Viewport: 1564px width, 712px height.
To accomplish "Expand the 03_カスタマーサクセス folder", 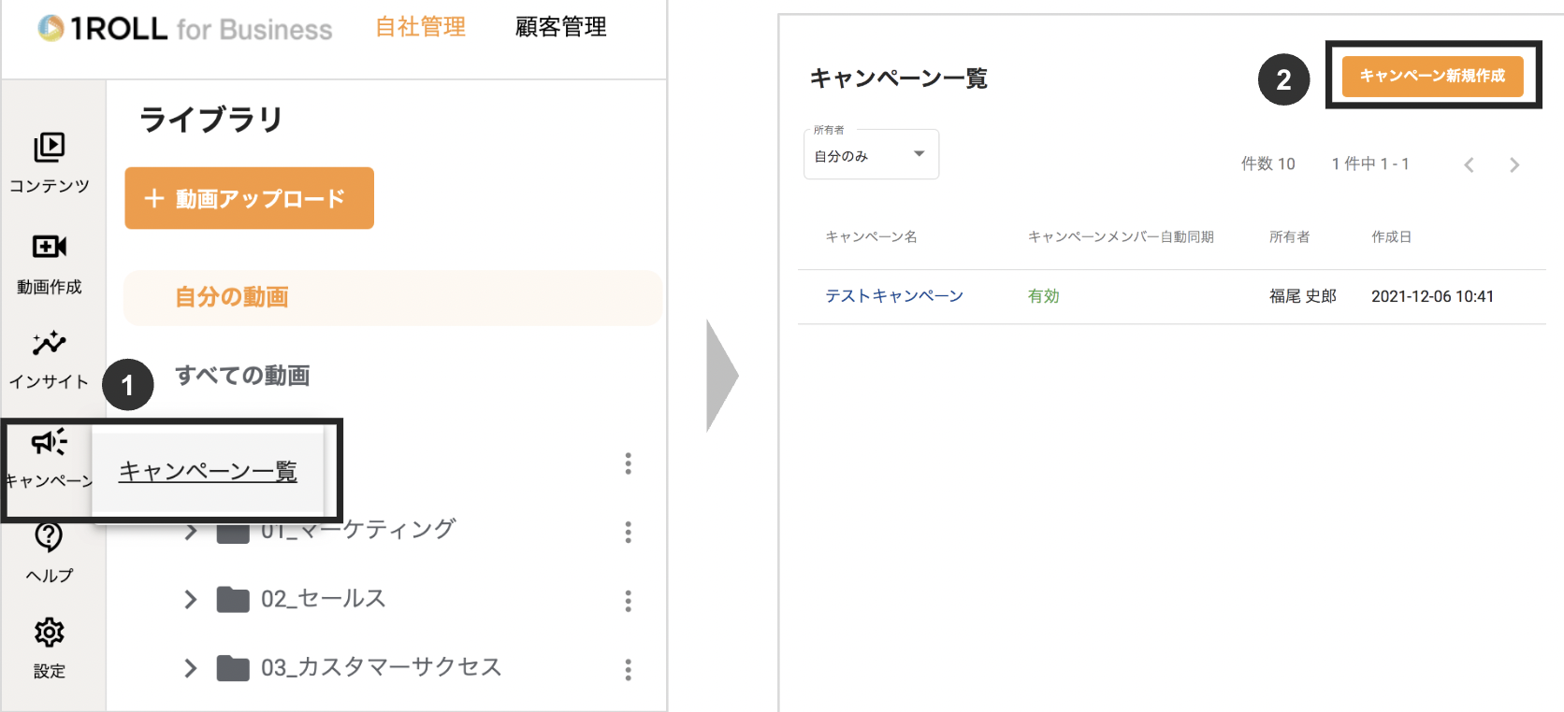I will tap(190, 669).
